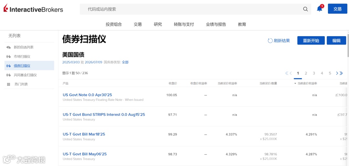This screenshot has height=166, width=349.
Task: Go to page 2
Action: tap(306, 73)
